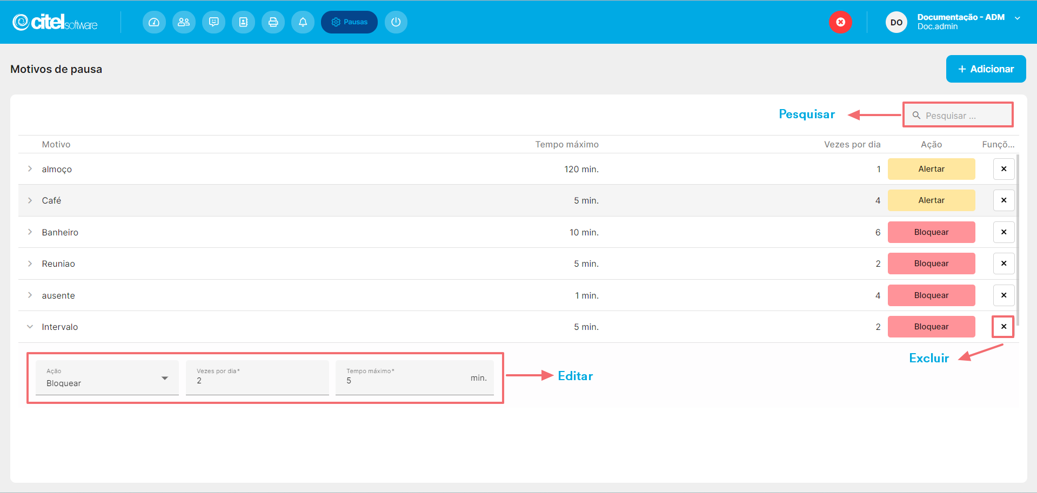Click the DO user avatar

coord(896,22)
